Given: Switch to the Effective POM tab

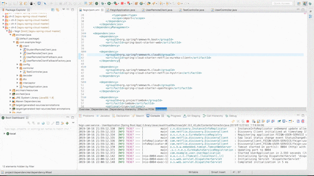Looking at the screenshot, I should click(x=146, y=109).
